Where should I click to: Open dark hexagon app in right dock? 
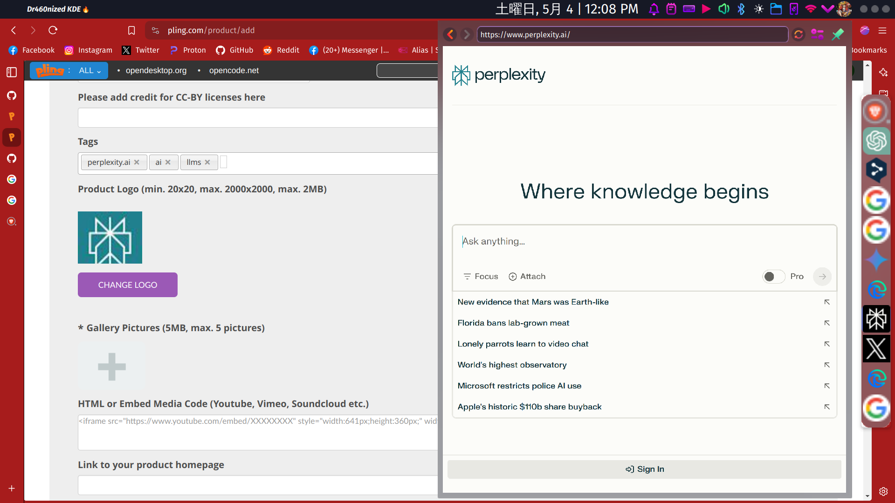pos(876,170)
